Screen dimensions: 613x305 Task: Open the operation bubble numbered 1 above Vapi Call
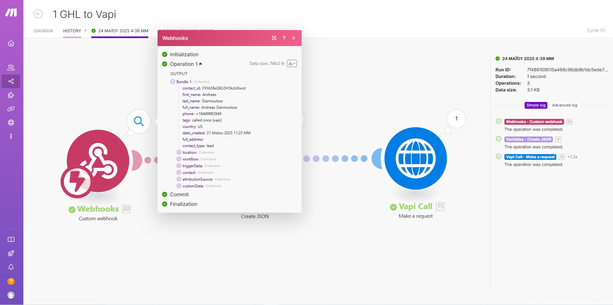pos(456,119)
